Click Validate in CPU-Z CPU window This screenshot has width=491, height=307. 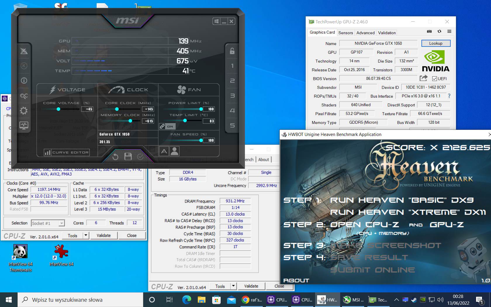tap(103, 235)
